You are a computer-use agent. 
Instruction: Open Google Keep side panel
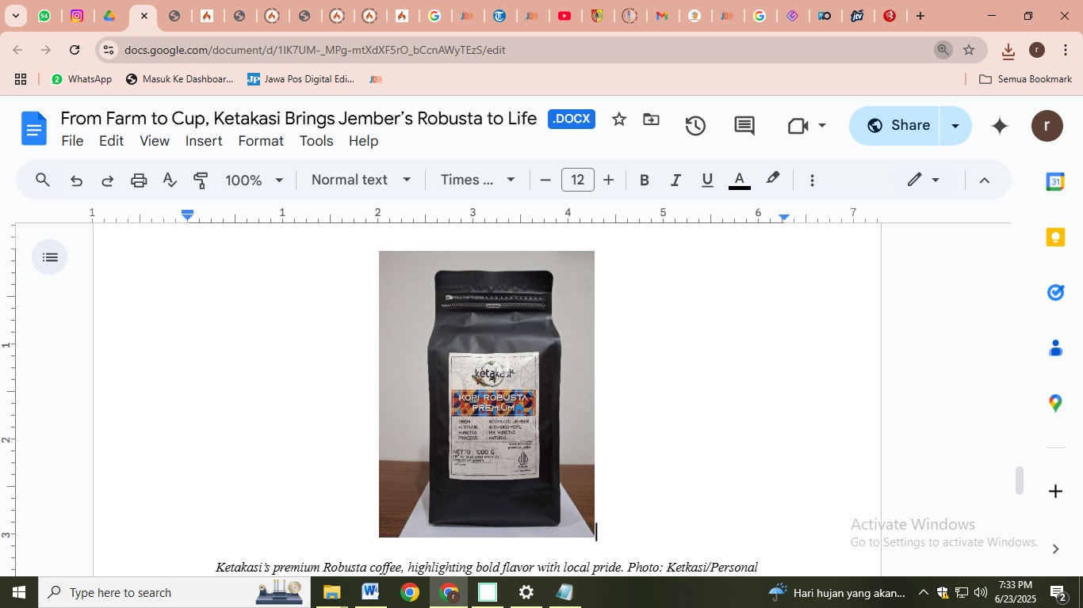tap(1055, 237)
